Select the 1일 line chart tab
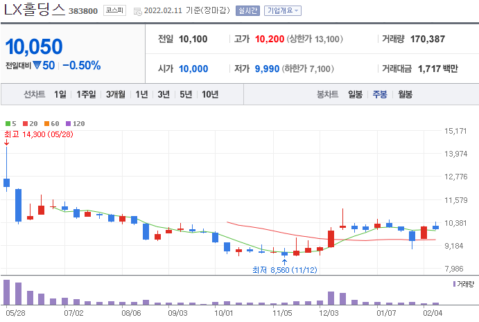Viewport: 479px width, 322px height. coord(60,94)
